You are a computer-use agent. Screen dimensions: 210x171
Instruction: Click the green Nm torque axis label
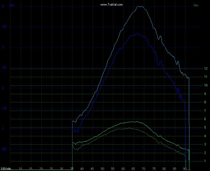pos(196,5)
